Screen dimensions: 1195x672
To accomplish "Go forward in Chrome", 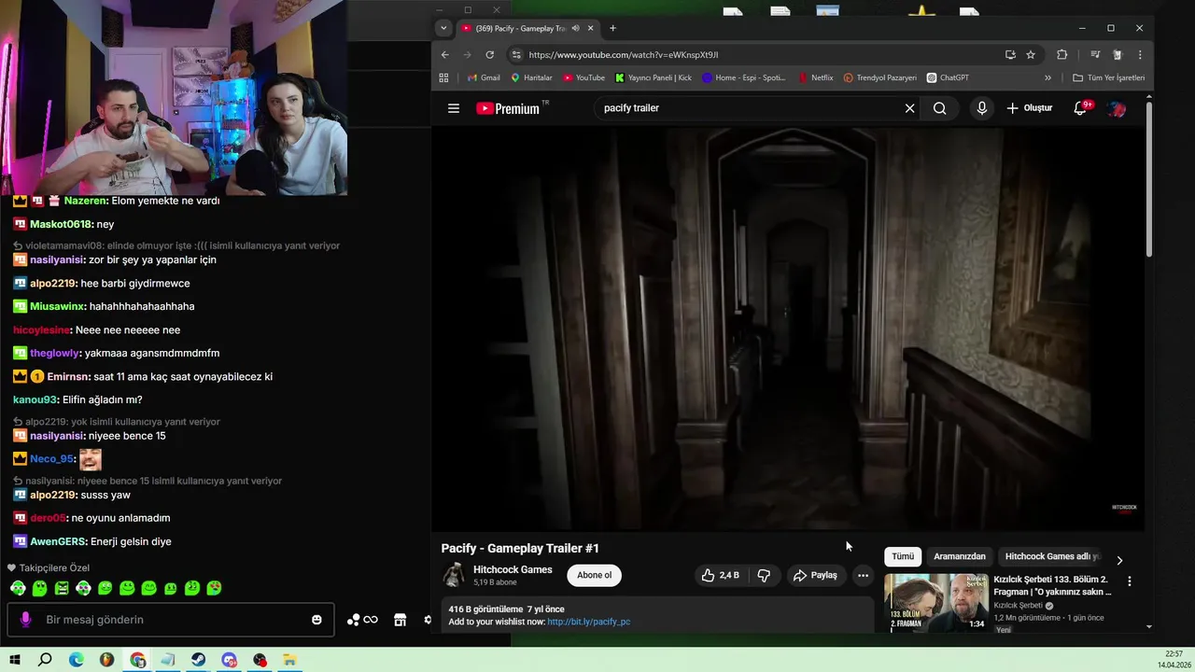I will click(x=468, y=55).
